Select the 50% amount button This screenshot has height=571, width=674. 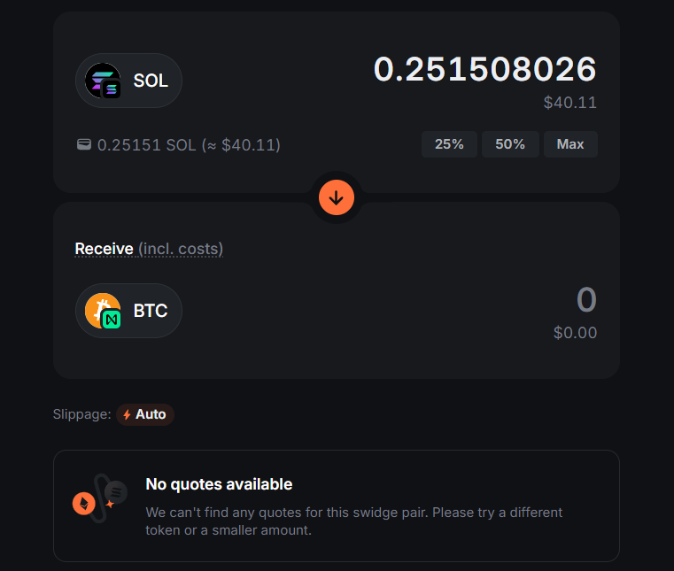click(x=510, y=144)
